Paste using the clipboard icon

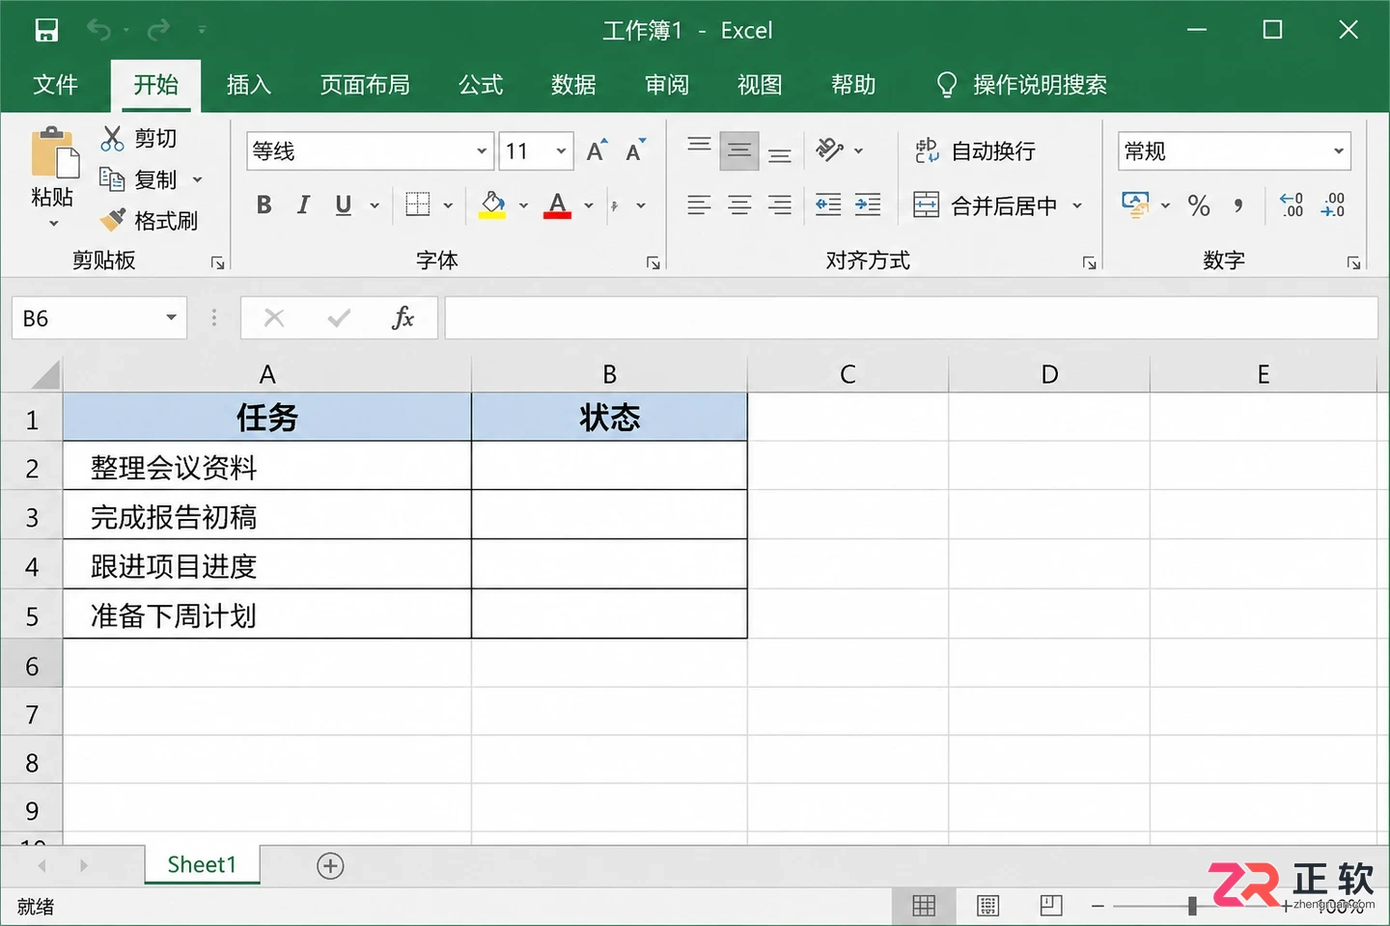tap(54, 154)
